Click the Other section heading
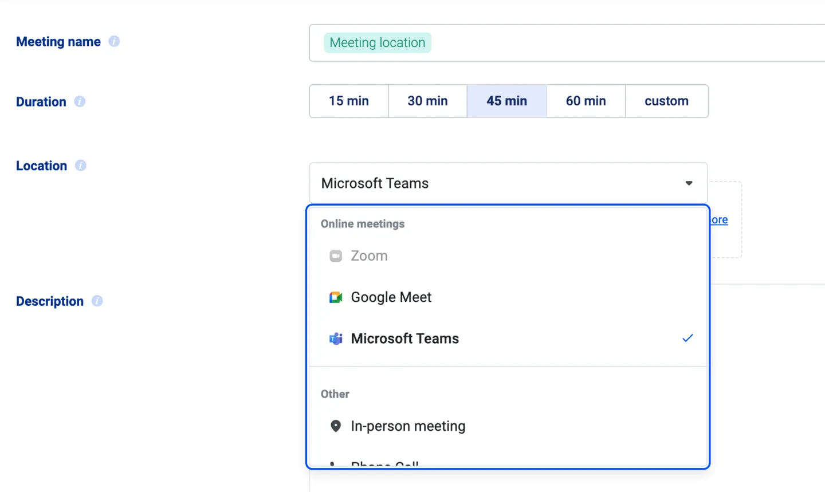Viewport: 825px width, 492px height. tap(335, 394)
